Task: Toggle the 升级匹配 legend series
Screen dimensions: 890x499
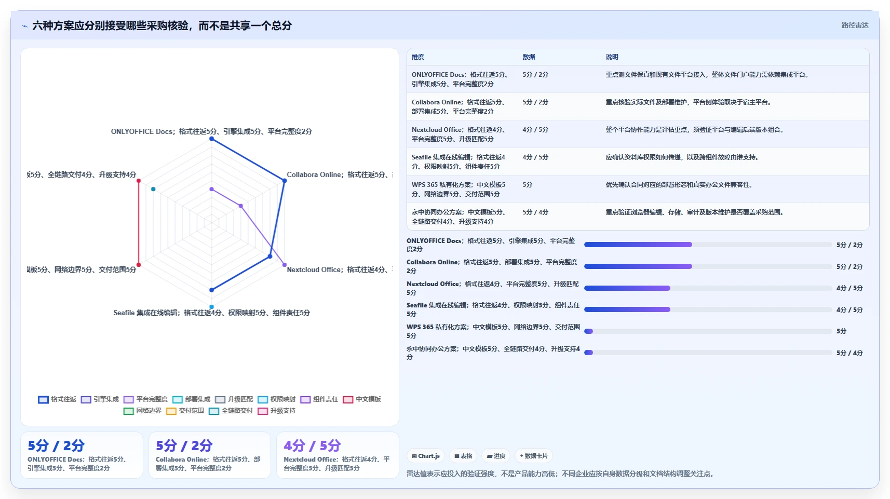Action: (x=234, y=399)
